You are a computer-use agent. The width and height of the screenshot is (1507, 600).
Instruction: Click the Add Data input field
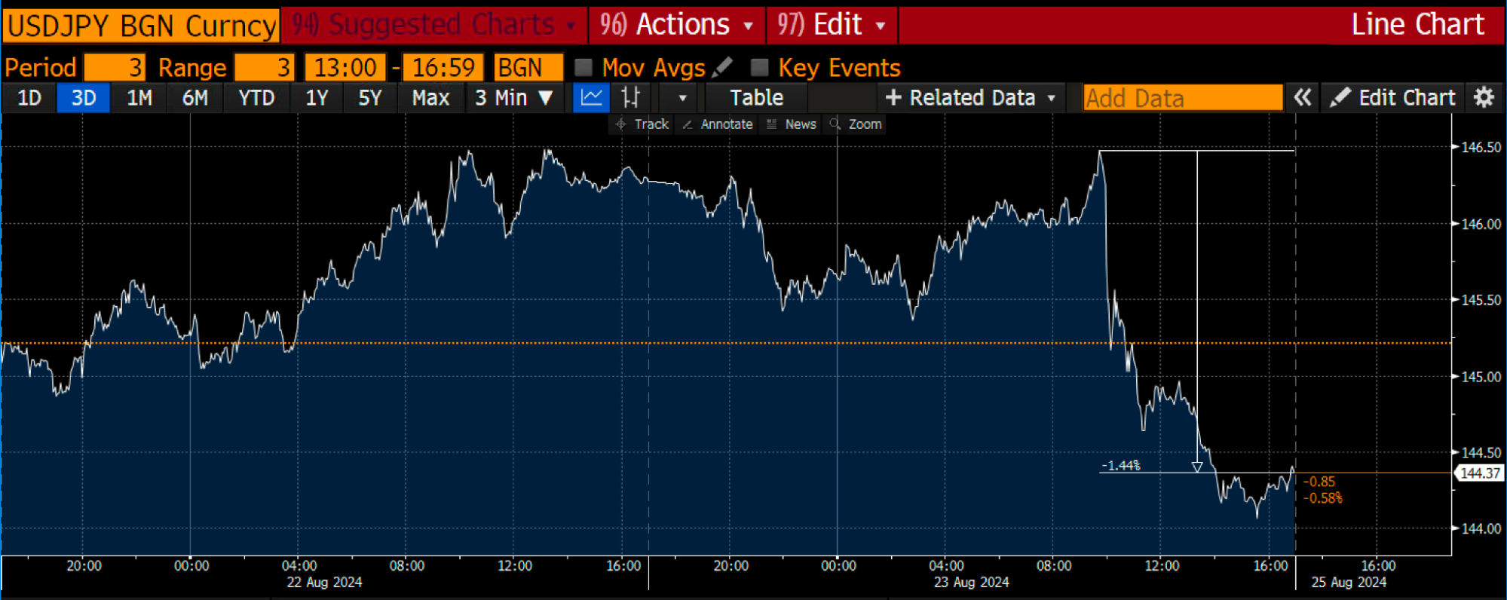1183,98
